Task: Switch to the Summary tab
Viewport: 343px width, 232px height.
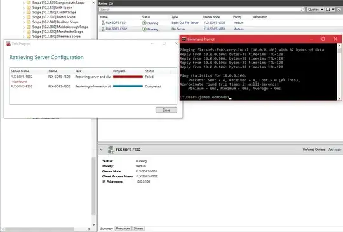Action: point(107,228)
